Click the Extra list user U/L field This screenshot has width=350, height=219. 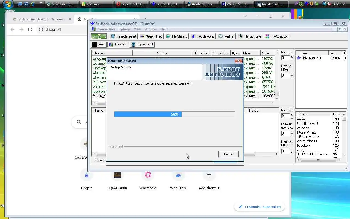285,134
